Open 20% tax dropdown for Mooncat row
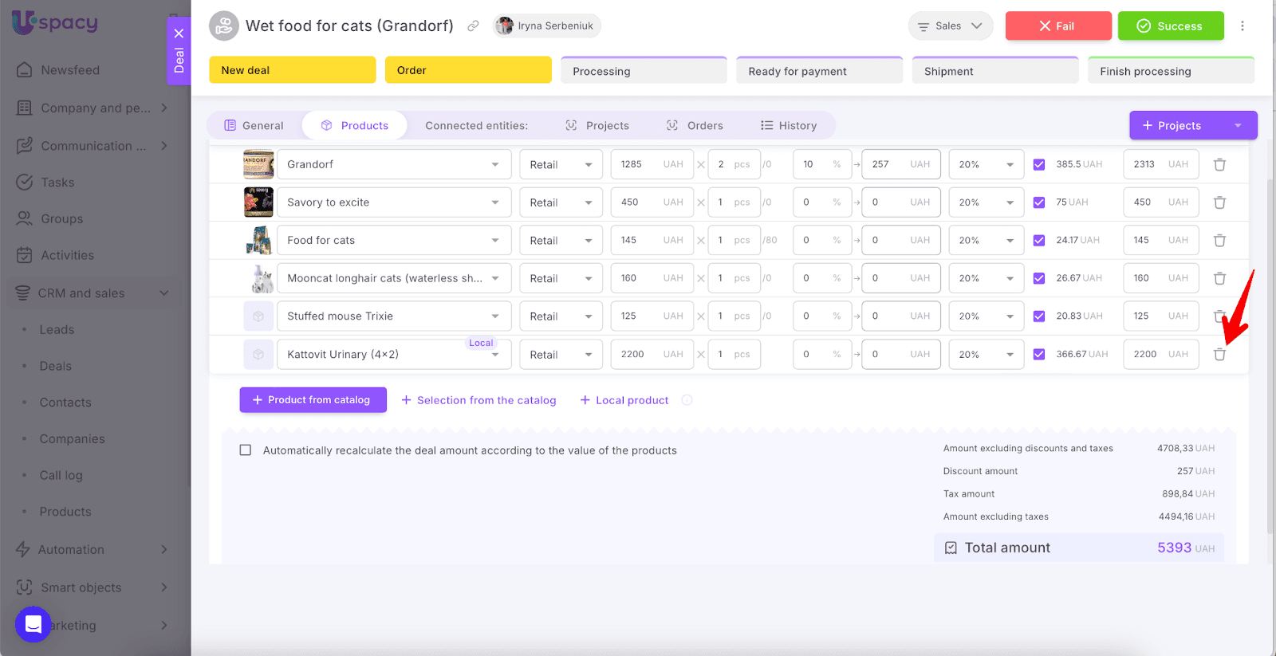1276x656 pixels. point(986,278)
